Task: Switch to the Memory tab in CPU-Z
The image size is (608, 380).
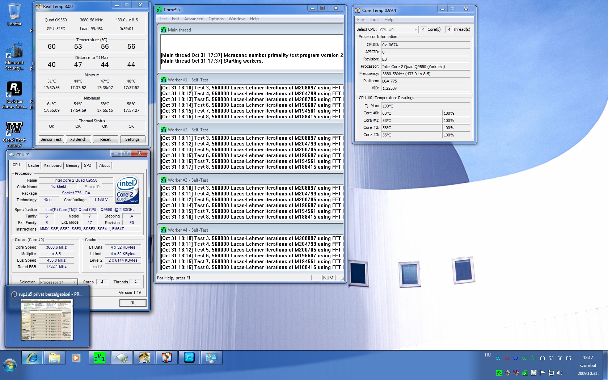Action: pyautogui.click(x=72, y=165)
